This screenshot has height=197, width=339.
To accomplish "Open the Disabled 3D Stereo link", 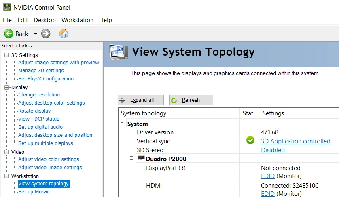I will coord(273,150).
